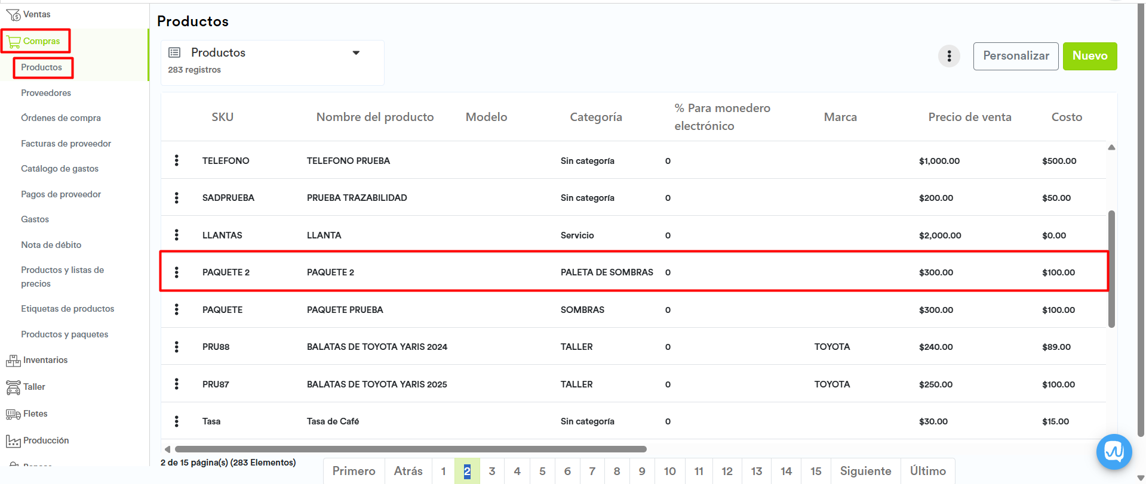Viewport: 1146px width, 484px height.
Task: Click the Fletes truck icon
Action: 13,414
